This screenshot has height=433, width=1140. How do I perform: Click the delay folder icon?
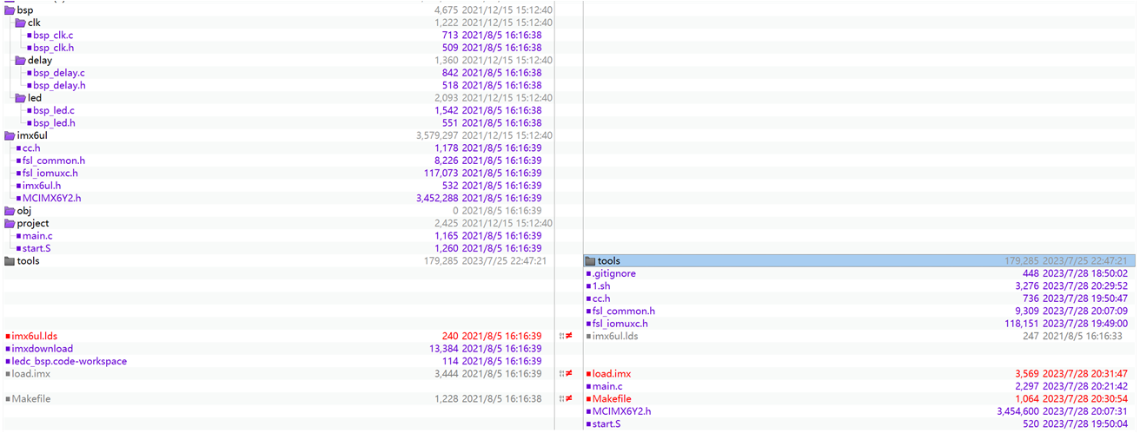20,61
